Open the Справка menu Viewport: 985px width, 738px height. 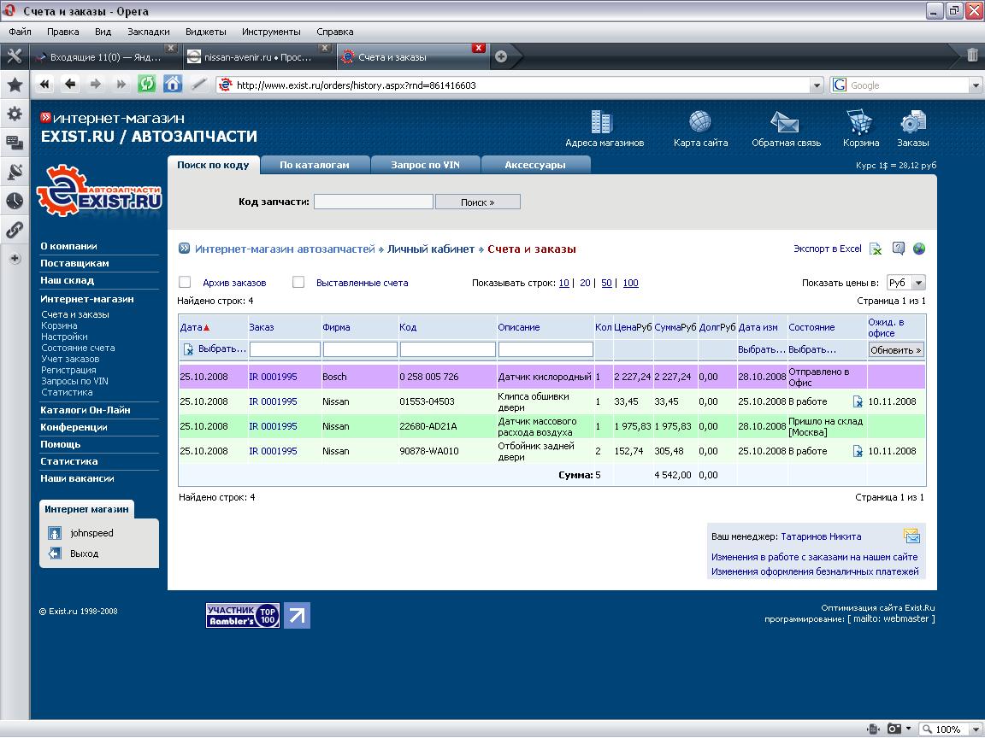[335, 32]
